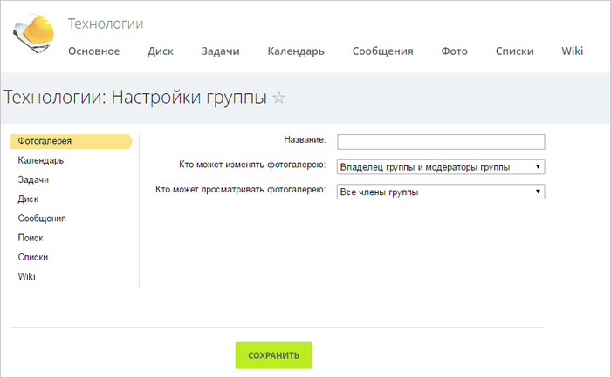Viewport: 611px width, 378px height.
Task: Click the 'Кто может изменять фотогалерею:' label
Action: pos(252,165)
